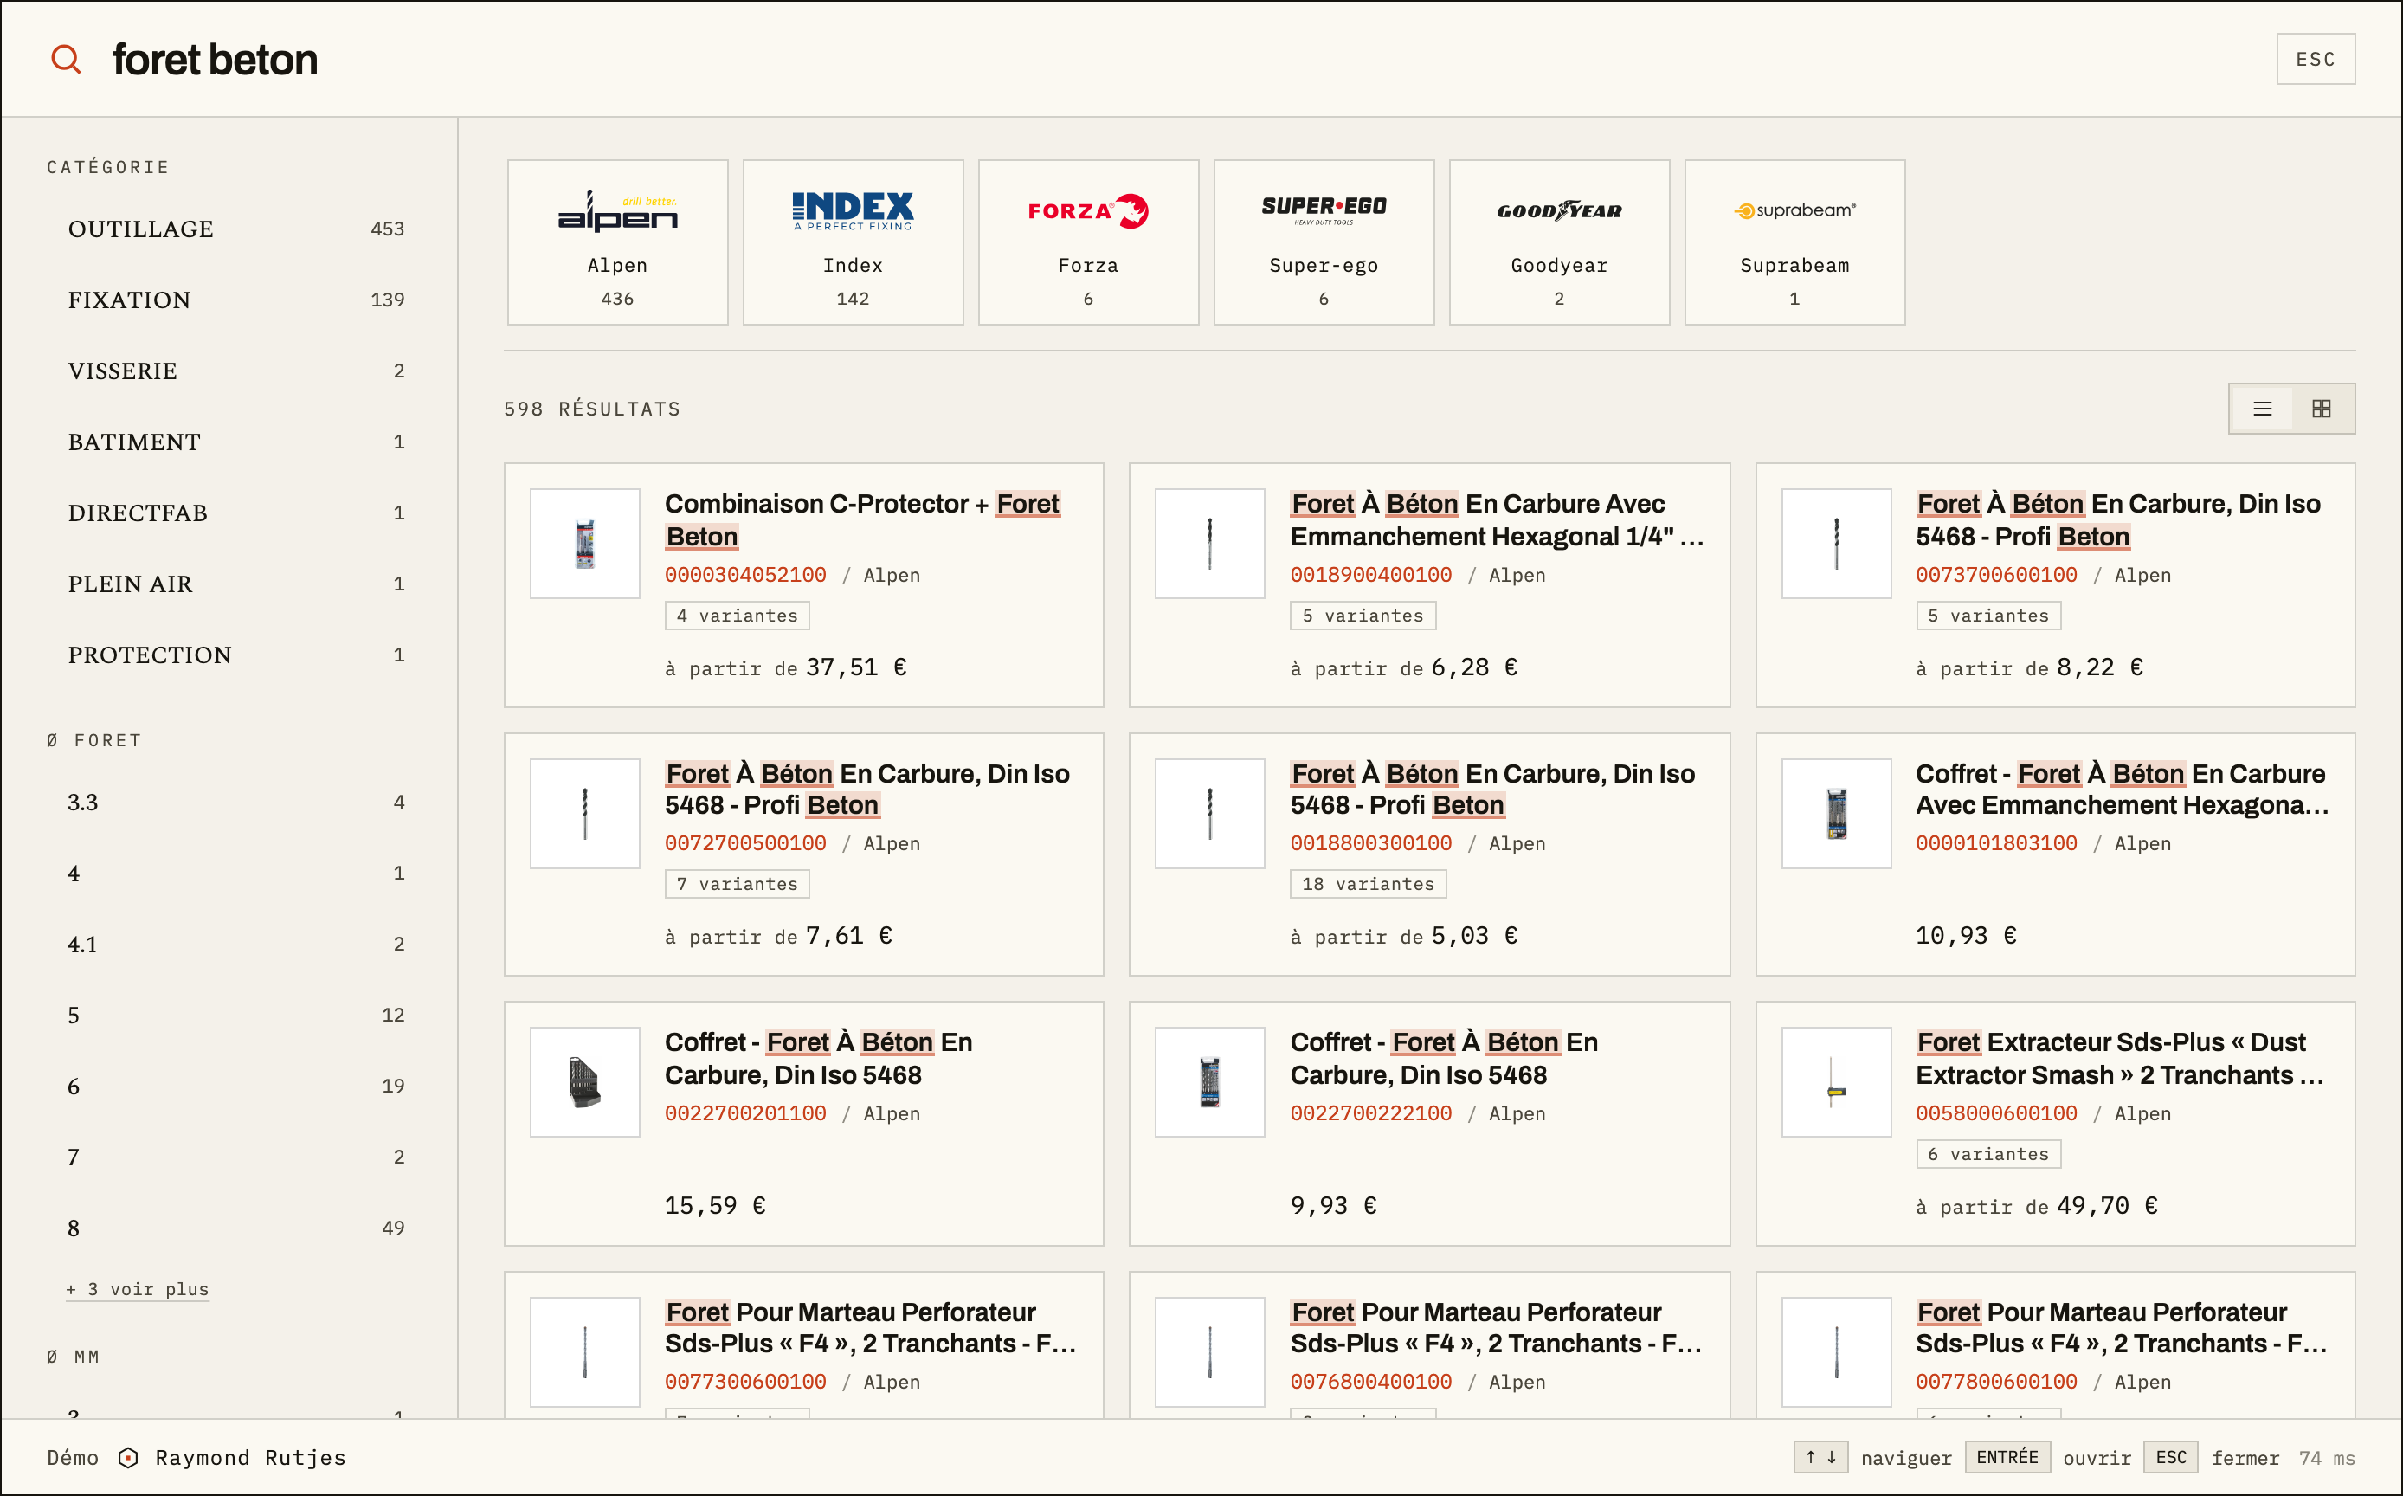Click the hexagon icon beside Raymond Rutjes
The height and width of the screenshot is (1496, 2403).
coord(127,1457)
